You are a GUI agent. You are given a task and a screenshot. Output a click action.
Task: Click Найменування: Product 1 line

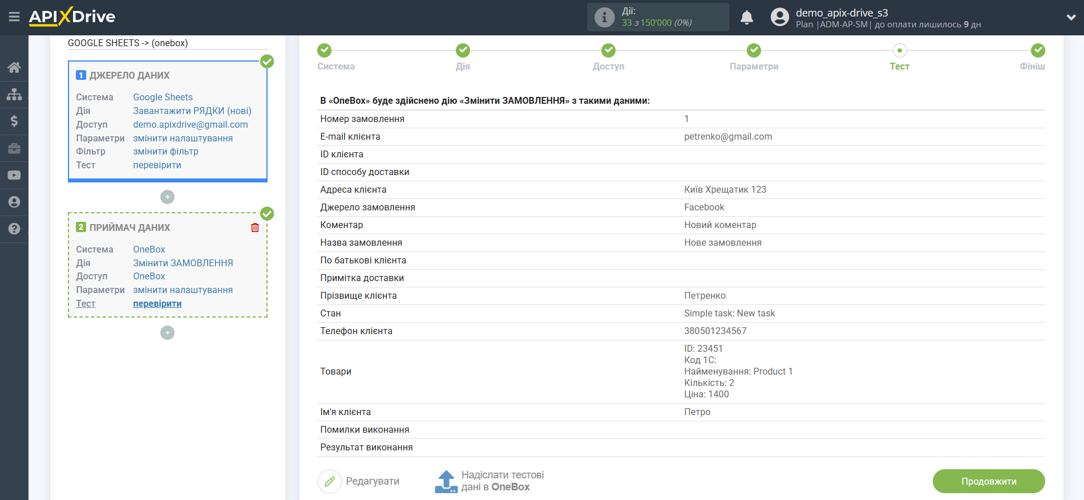[738, 372]
